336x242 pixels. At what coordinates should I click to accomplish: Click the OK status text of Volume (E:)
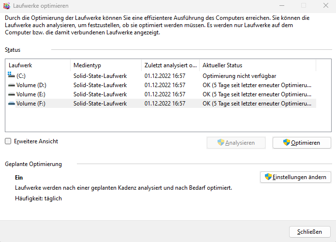click(x=257, y=94)
